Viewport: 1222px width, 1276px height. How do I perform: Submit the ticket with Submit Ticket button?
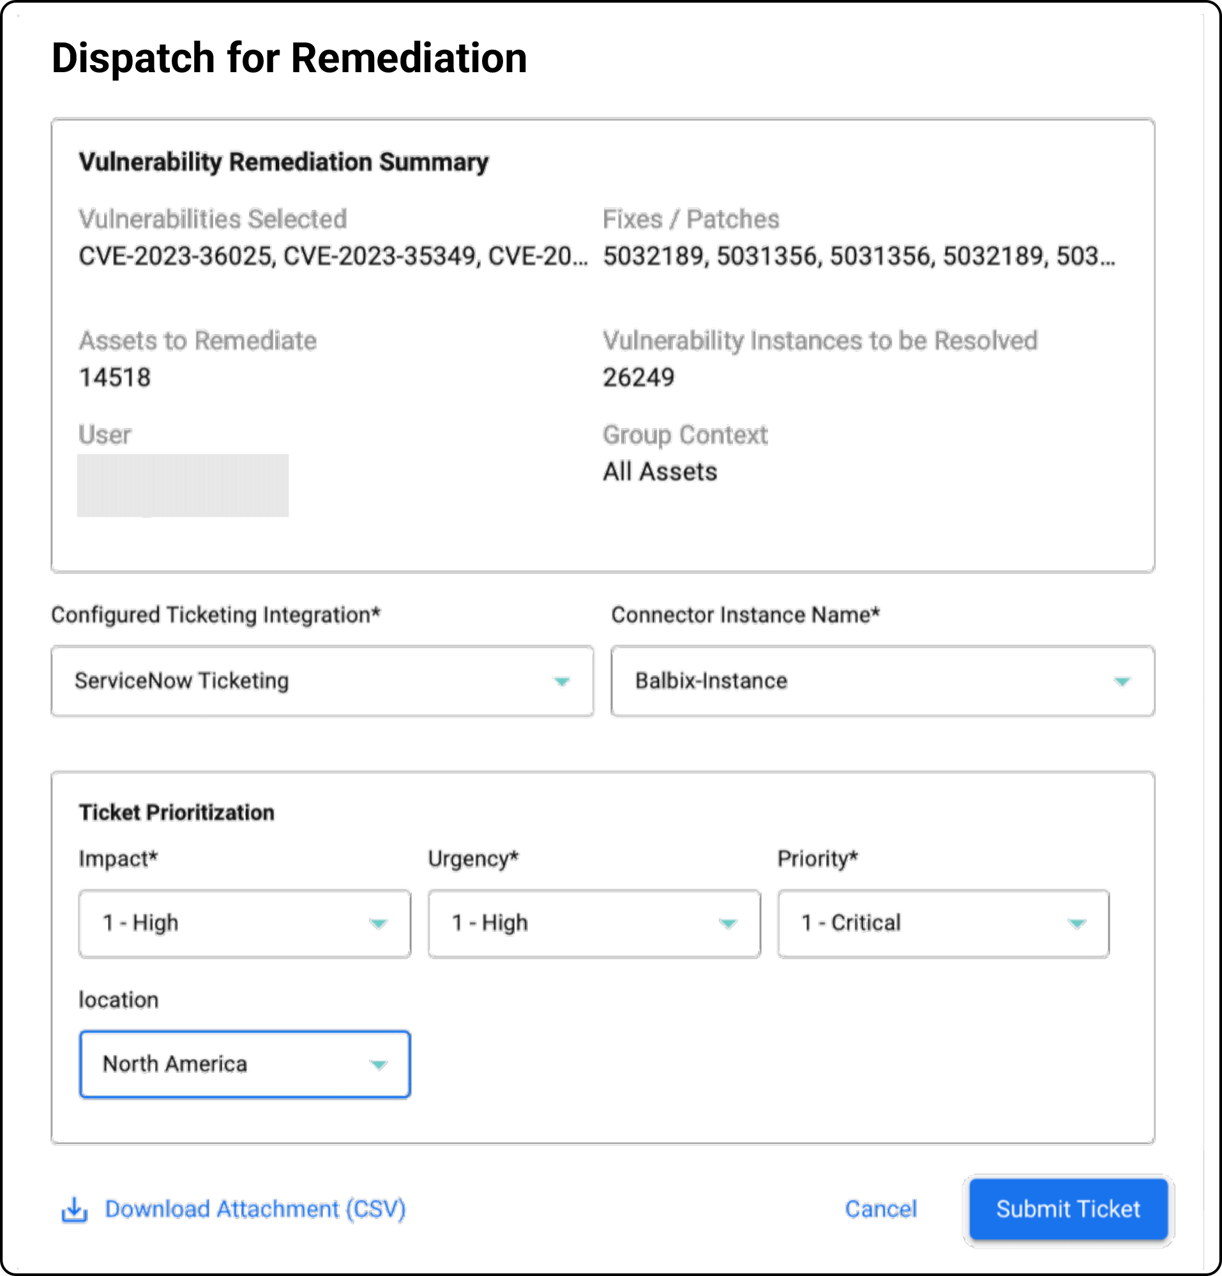[1068, 1210]
